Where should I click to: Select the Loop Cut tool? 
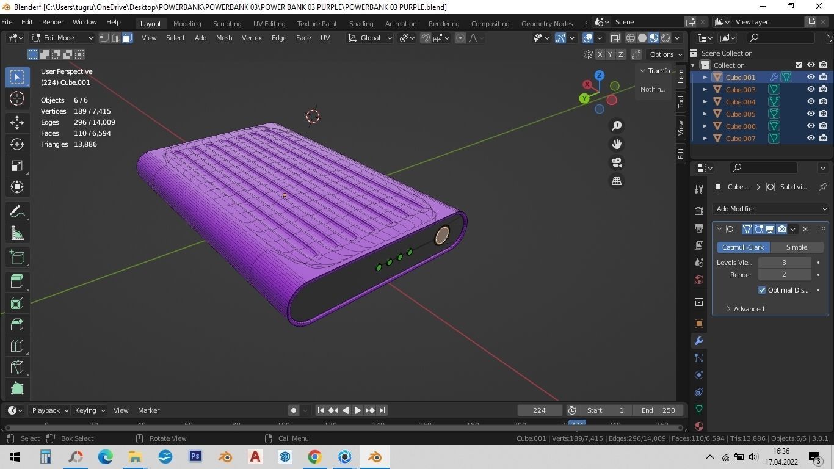tap(17, 346)
